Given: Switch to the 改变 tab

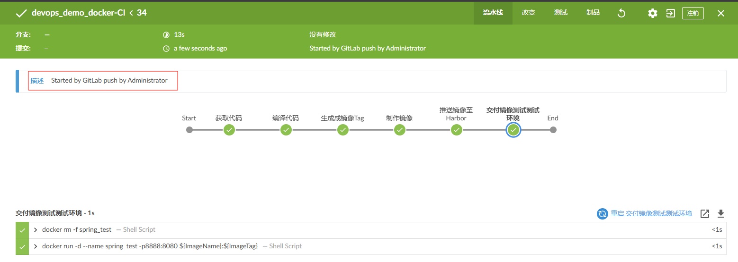Looking at the screenshot, I should [x=529, y=13].
